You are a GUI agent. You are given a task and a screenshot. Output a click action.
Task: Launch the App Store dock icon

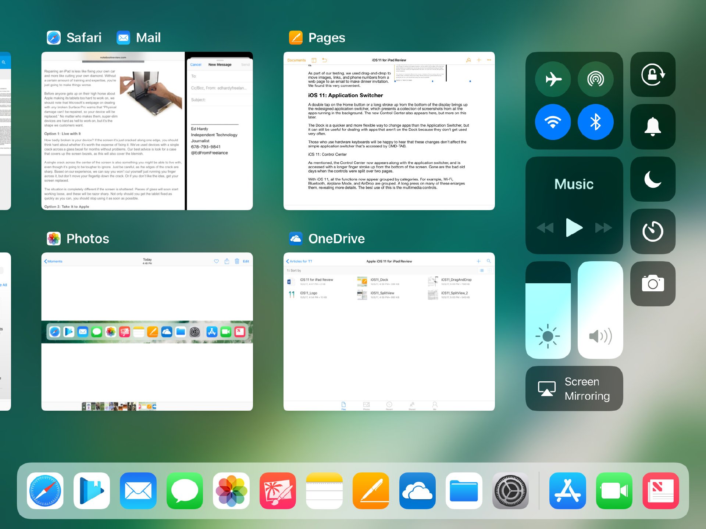click(568, 491)
